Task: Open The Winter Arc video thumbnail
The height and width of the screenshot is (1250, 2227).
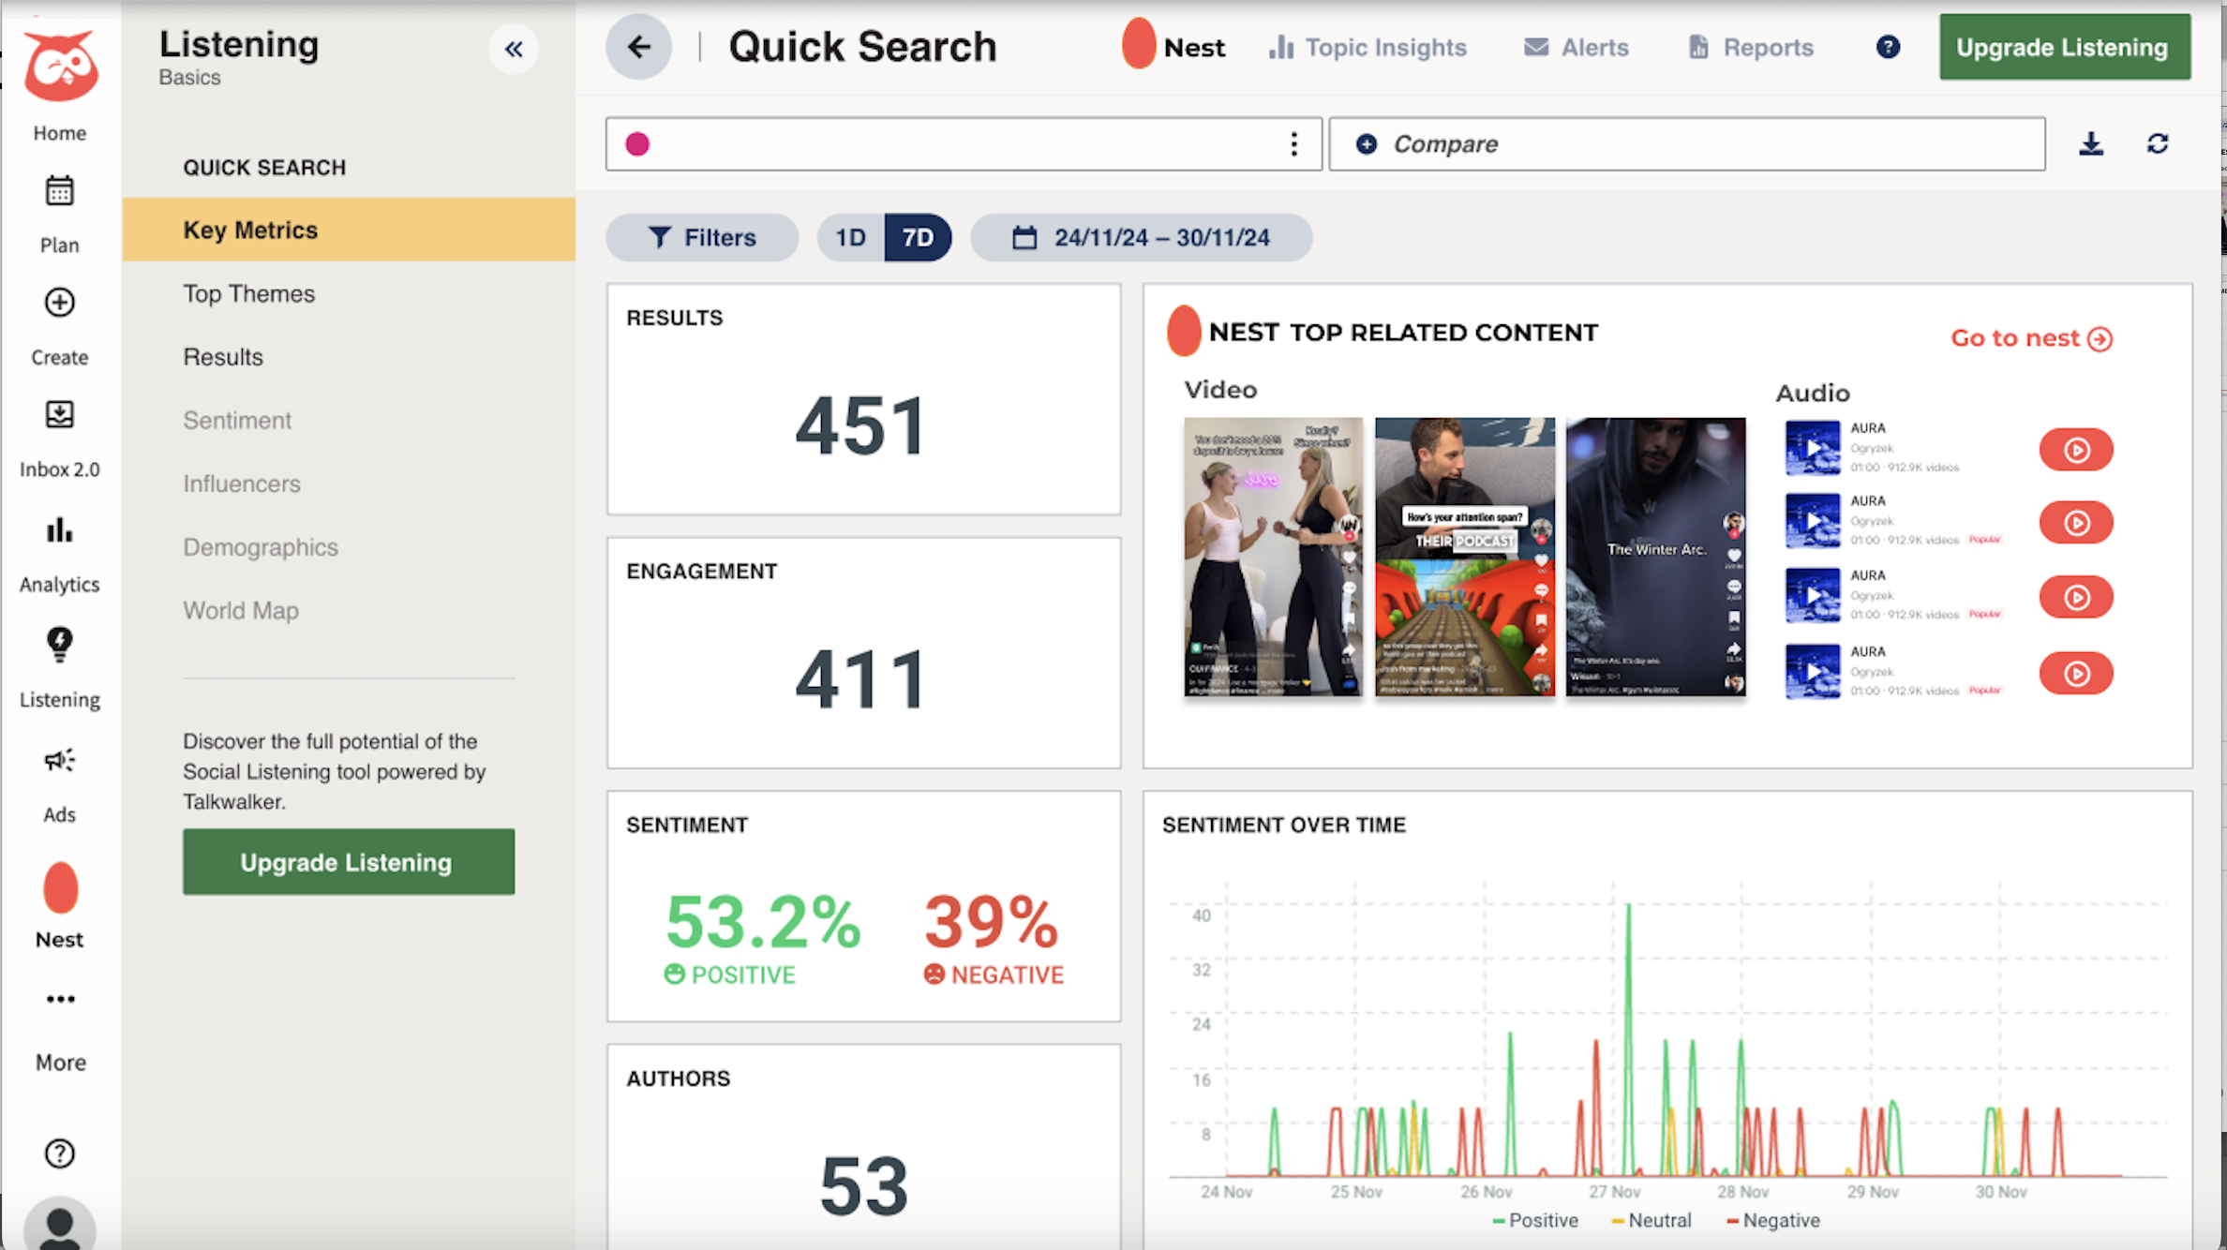Action: pos(1655,557)
